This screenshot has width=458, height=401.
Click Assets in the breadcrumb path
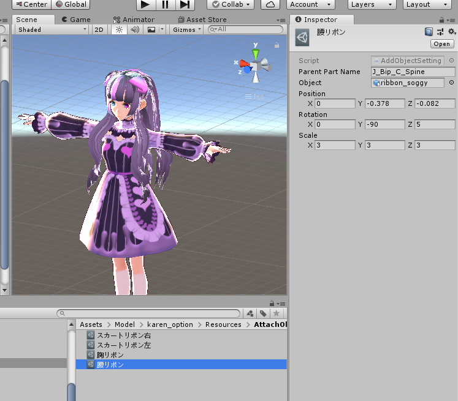pos(91,324)
